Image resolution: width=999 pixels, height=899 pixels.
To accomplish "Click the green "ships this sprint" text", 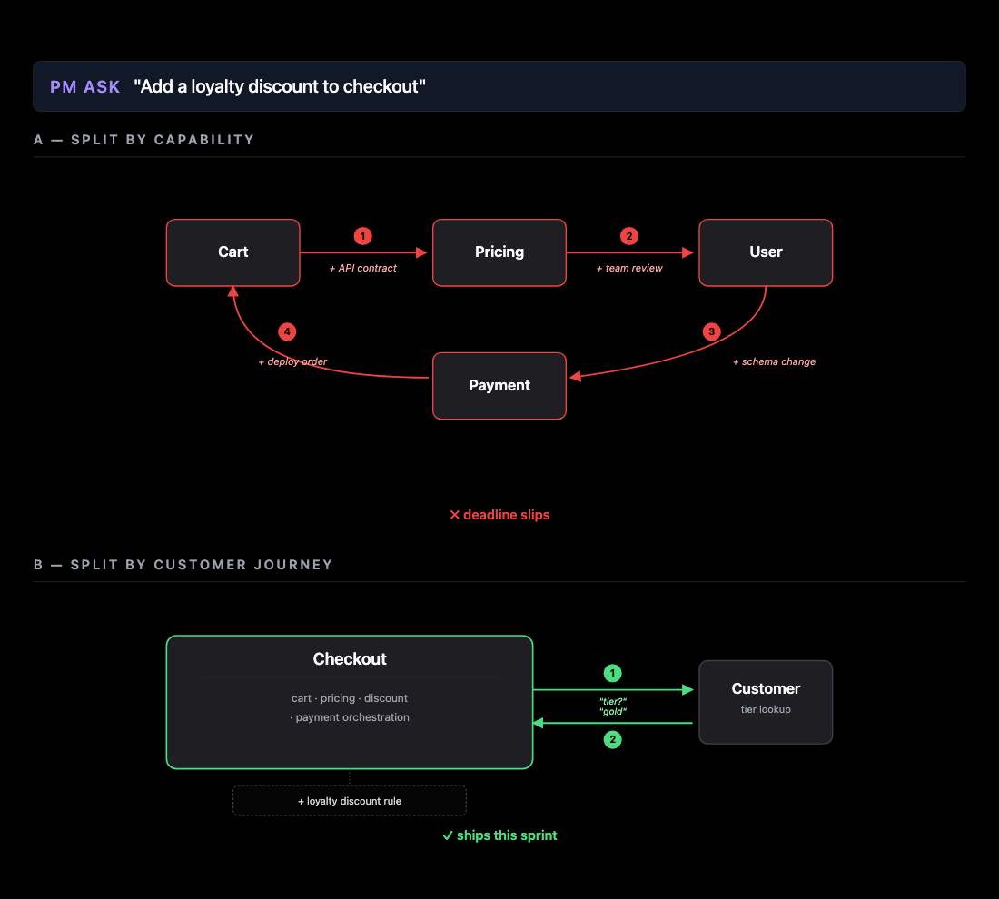I will point(507,835).
